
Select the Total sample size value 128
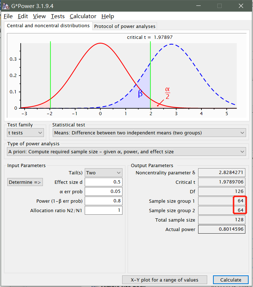click(x=222, y=220)
